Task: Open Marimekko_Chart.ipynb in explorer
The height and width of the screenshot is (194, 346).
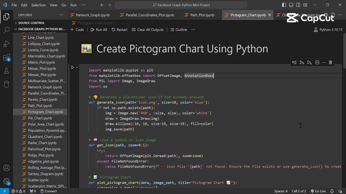Action: coord(46,56)
